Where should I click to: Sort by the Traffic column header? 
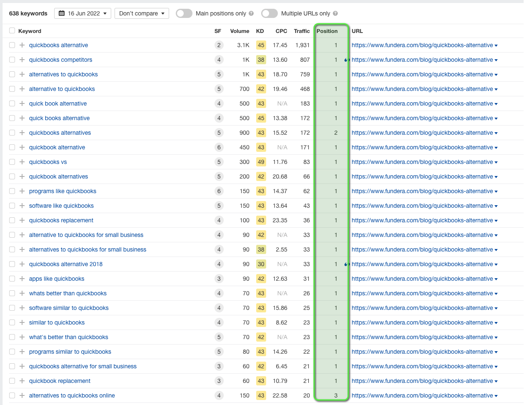[x=302, y=31]
